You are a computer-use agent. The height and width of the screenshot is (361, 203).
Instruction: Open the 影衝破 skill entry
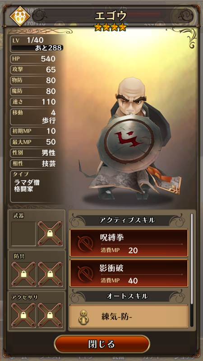(129, 273)
